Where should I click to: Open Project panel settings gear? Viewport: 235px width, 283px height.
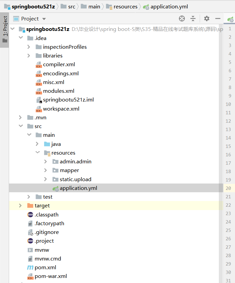pos(207,19)
